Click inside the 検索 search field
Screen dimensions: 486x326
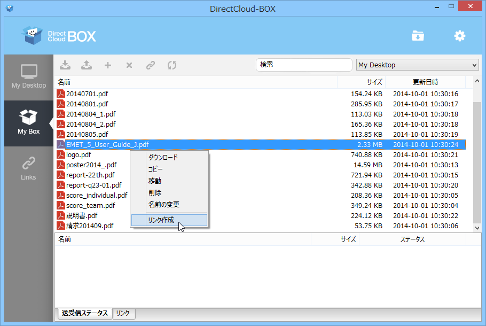[303, 64]
